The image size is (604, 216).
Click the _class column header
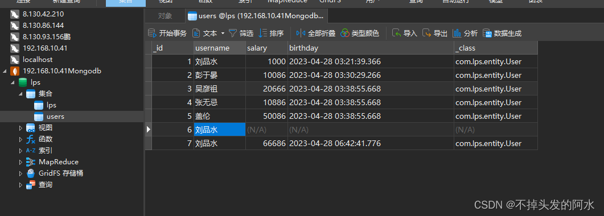[x=495, y=48]
